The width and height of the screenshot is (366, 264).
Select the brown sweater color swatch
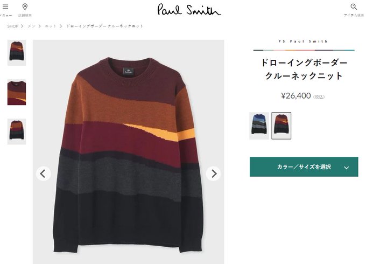[x=281, y=126]
